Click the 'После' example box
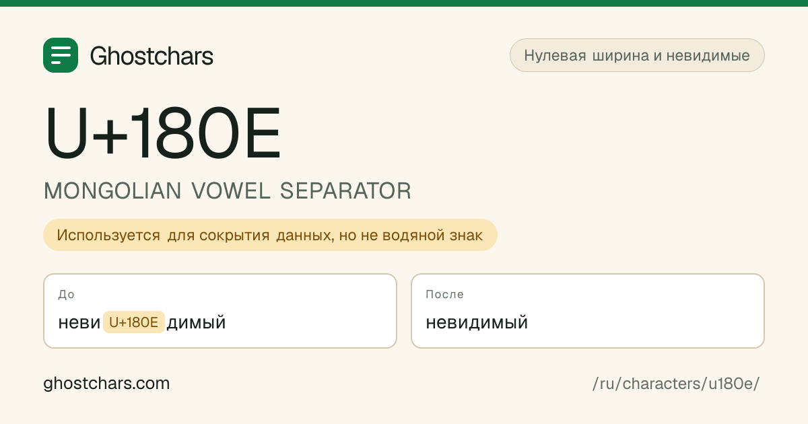The image size is (808, 424). point(588,311)
